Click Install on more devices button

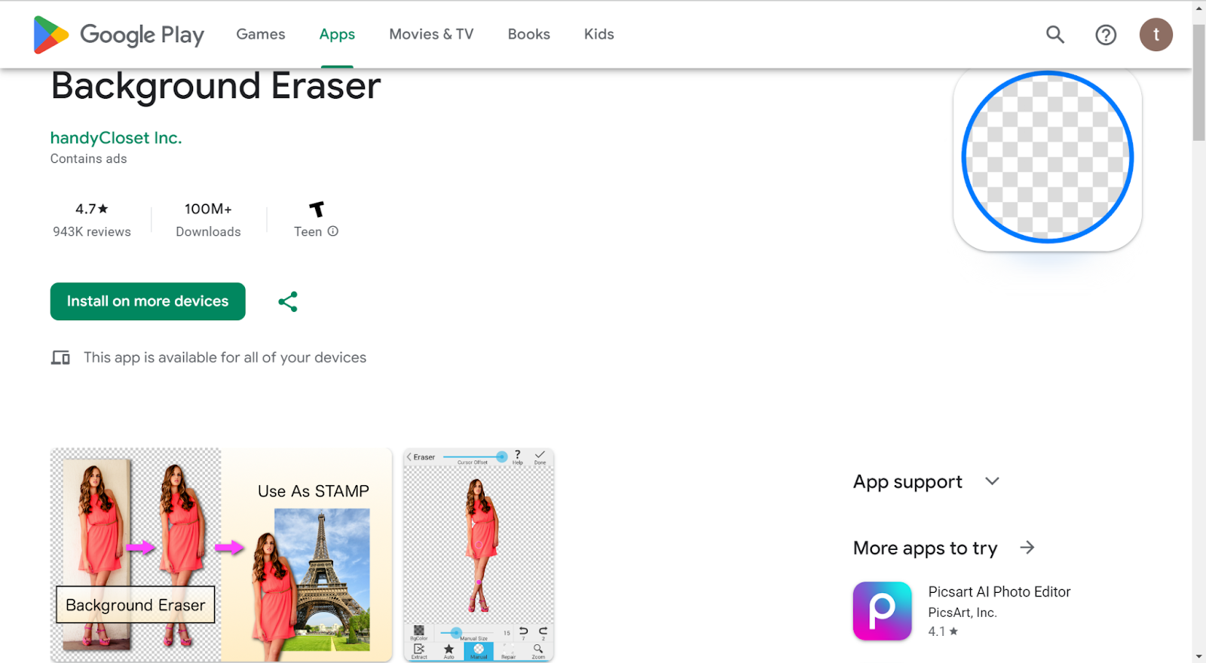click(x=148, y=301)
